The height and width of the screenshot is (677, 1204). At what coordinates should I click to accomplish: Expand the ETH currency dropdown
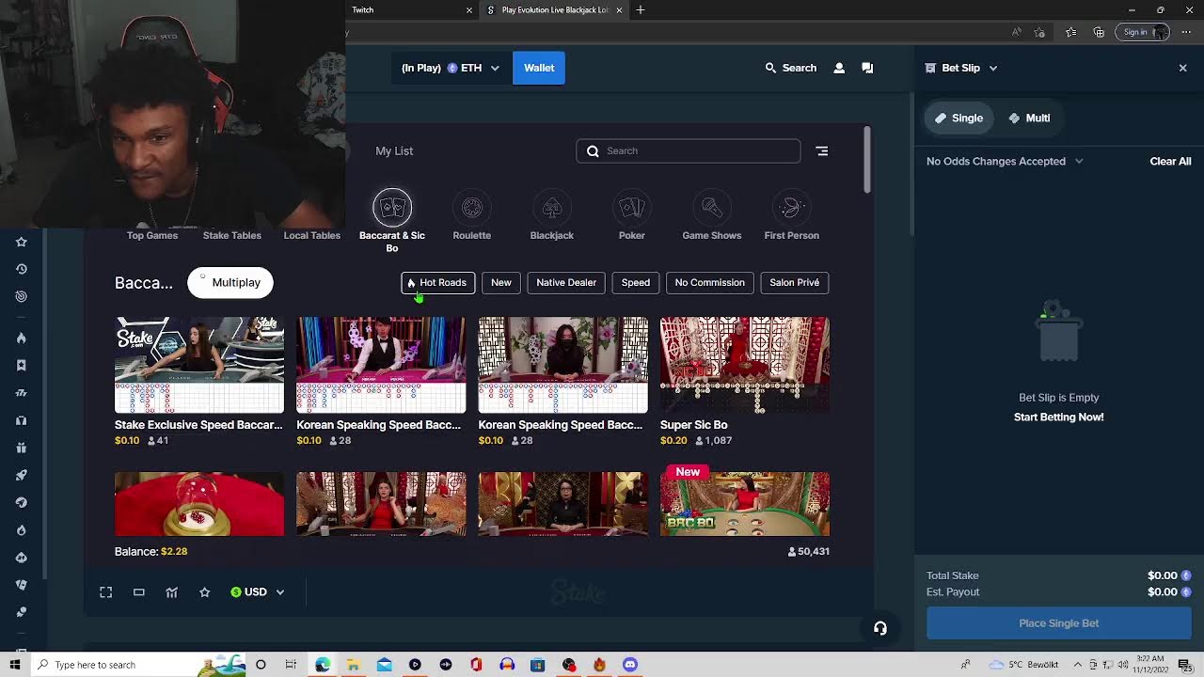(451, 68)
